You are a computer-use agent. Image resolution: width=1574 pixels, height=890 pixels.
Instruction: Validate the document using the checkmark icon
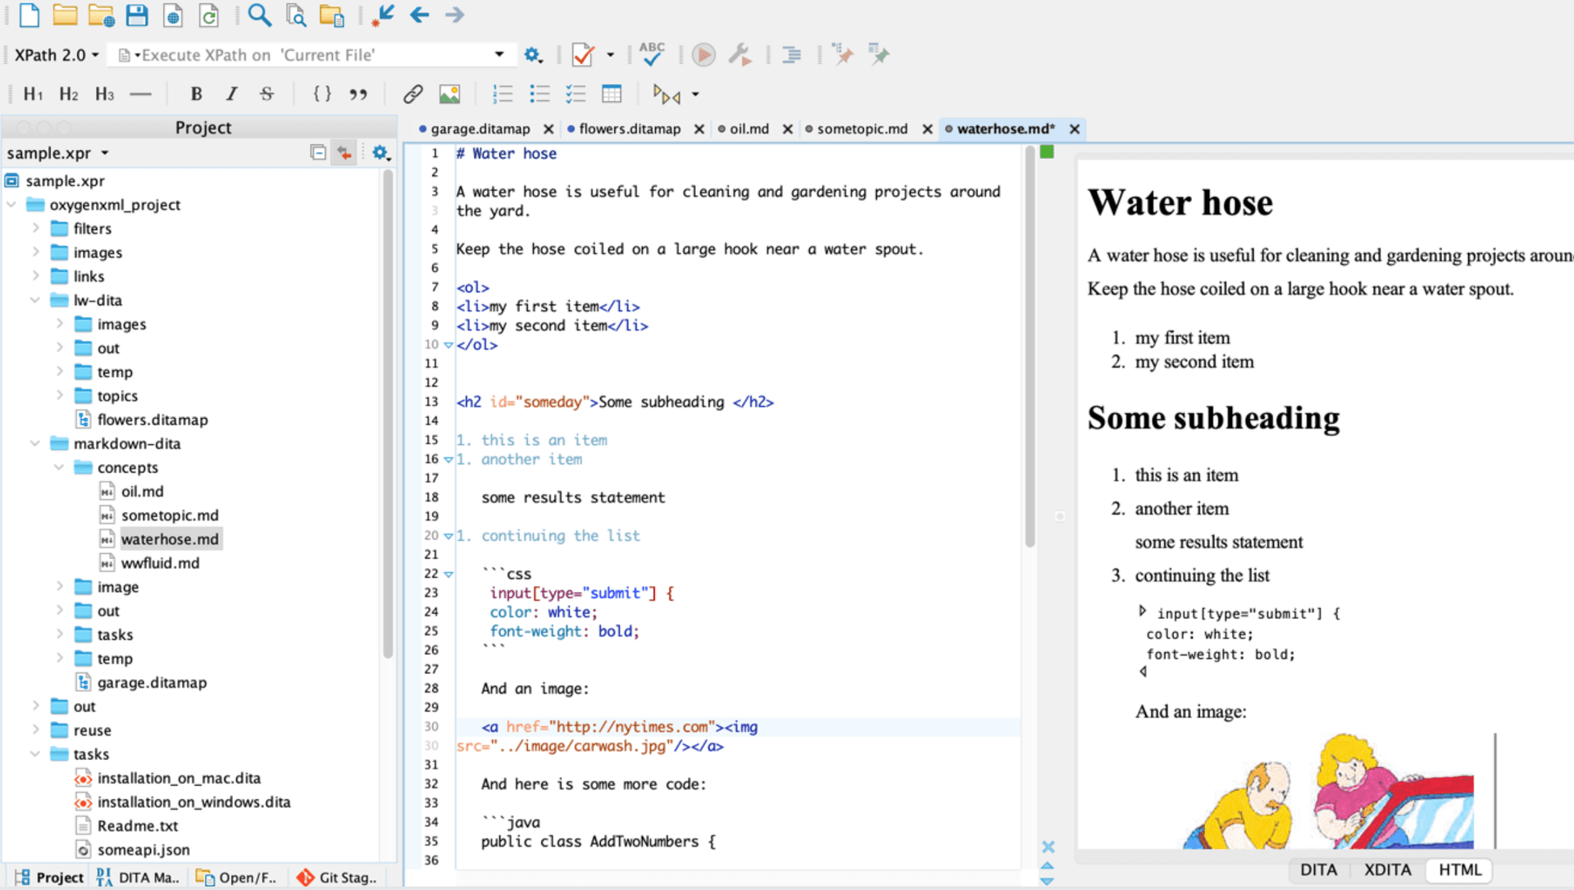(x=583, y=54)
